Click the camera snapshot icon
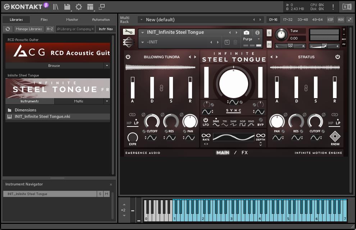The height and width of the screenshot is (230, 356). (246, 33)
